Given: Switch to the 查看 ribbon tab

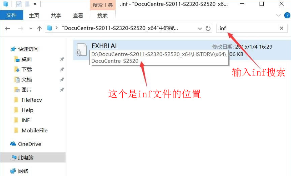Looking at the screenshot, I should click(78, 15).
